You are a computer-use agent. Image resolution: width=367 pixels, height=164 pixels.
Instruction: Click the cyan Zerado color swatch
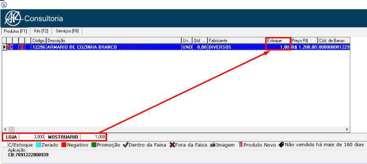[38, 145]
